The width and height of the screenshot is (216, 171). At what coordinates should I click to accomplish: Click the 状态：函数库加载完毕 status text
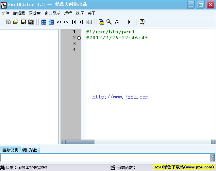[26, 168]
